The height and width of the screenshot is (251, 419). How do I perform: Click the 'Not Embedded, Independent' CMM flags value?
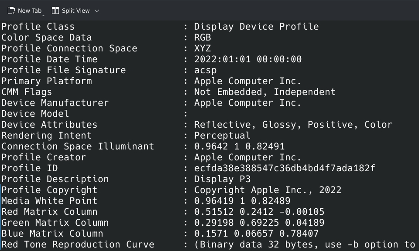[x=264, y=92]
